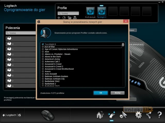Click the key icon for command 2
This screenshot has height=123, width=165.
click(x=9, y=54)
